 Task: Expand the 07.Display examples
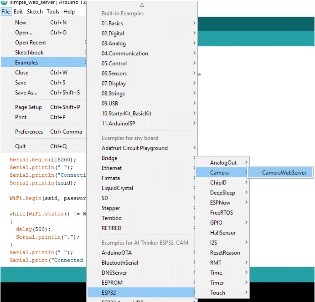pos(142,83)
